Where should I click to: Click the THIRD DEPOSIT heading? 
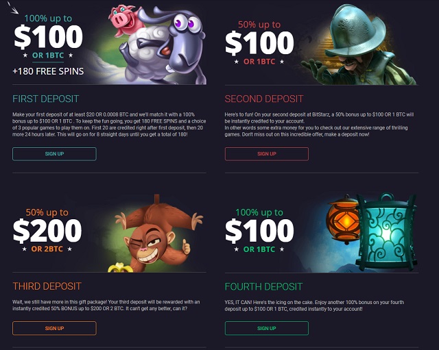click(x=47, y=286)
